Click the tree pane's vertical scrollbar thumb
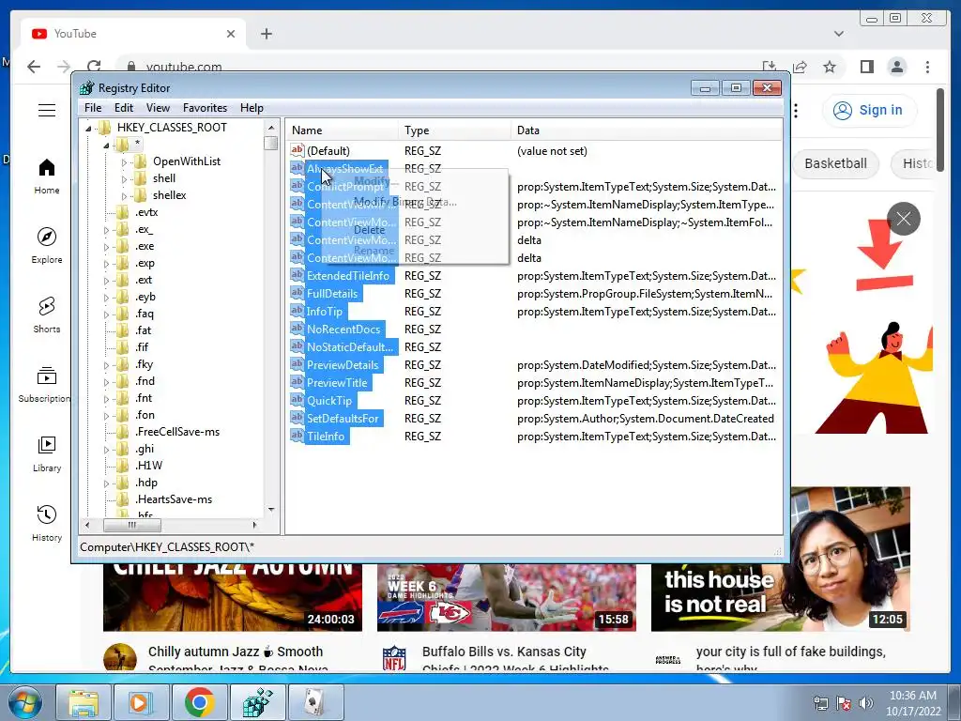 [271, 143]
